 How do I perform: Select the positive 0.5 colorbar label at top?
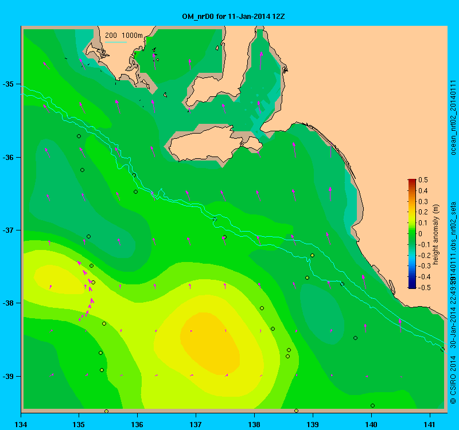point(423,180)
